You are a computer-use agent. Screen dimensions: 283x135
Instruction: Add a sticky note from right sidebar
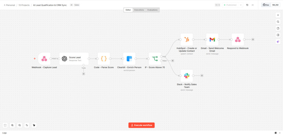(278, 28)
